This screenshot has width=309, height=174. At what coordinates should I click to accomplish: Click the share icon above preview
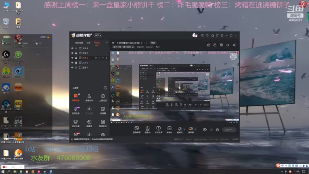click(234, 45)
